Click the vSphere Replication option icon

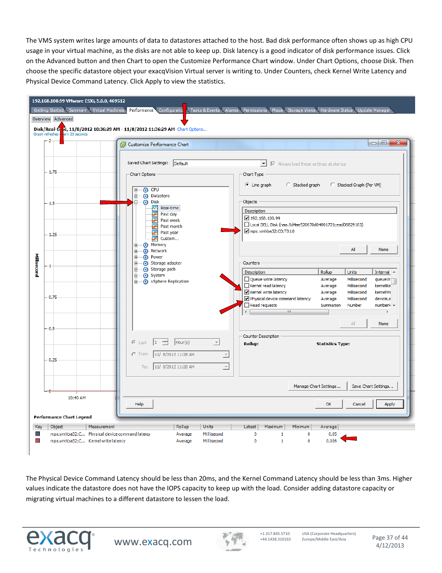point(146,282)
